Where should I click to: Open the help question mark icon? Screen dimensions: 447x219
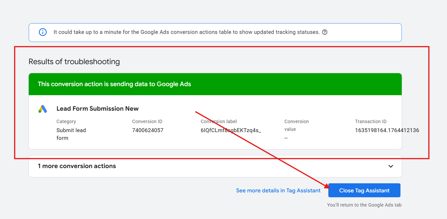(x=325, y=32)
